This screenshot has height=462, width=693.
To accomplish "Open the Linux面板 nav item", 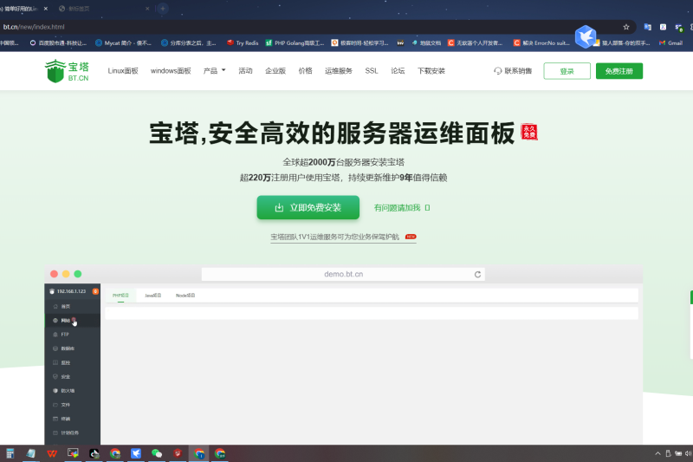I will click(x=123, y=71).
